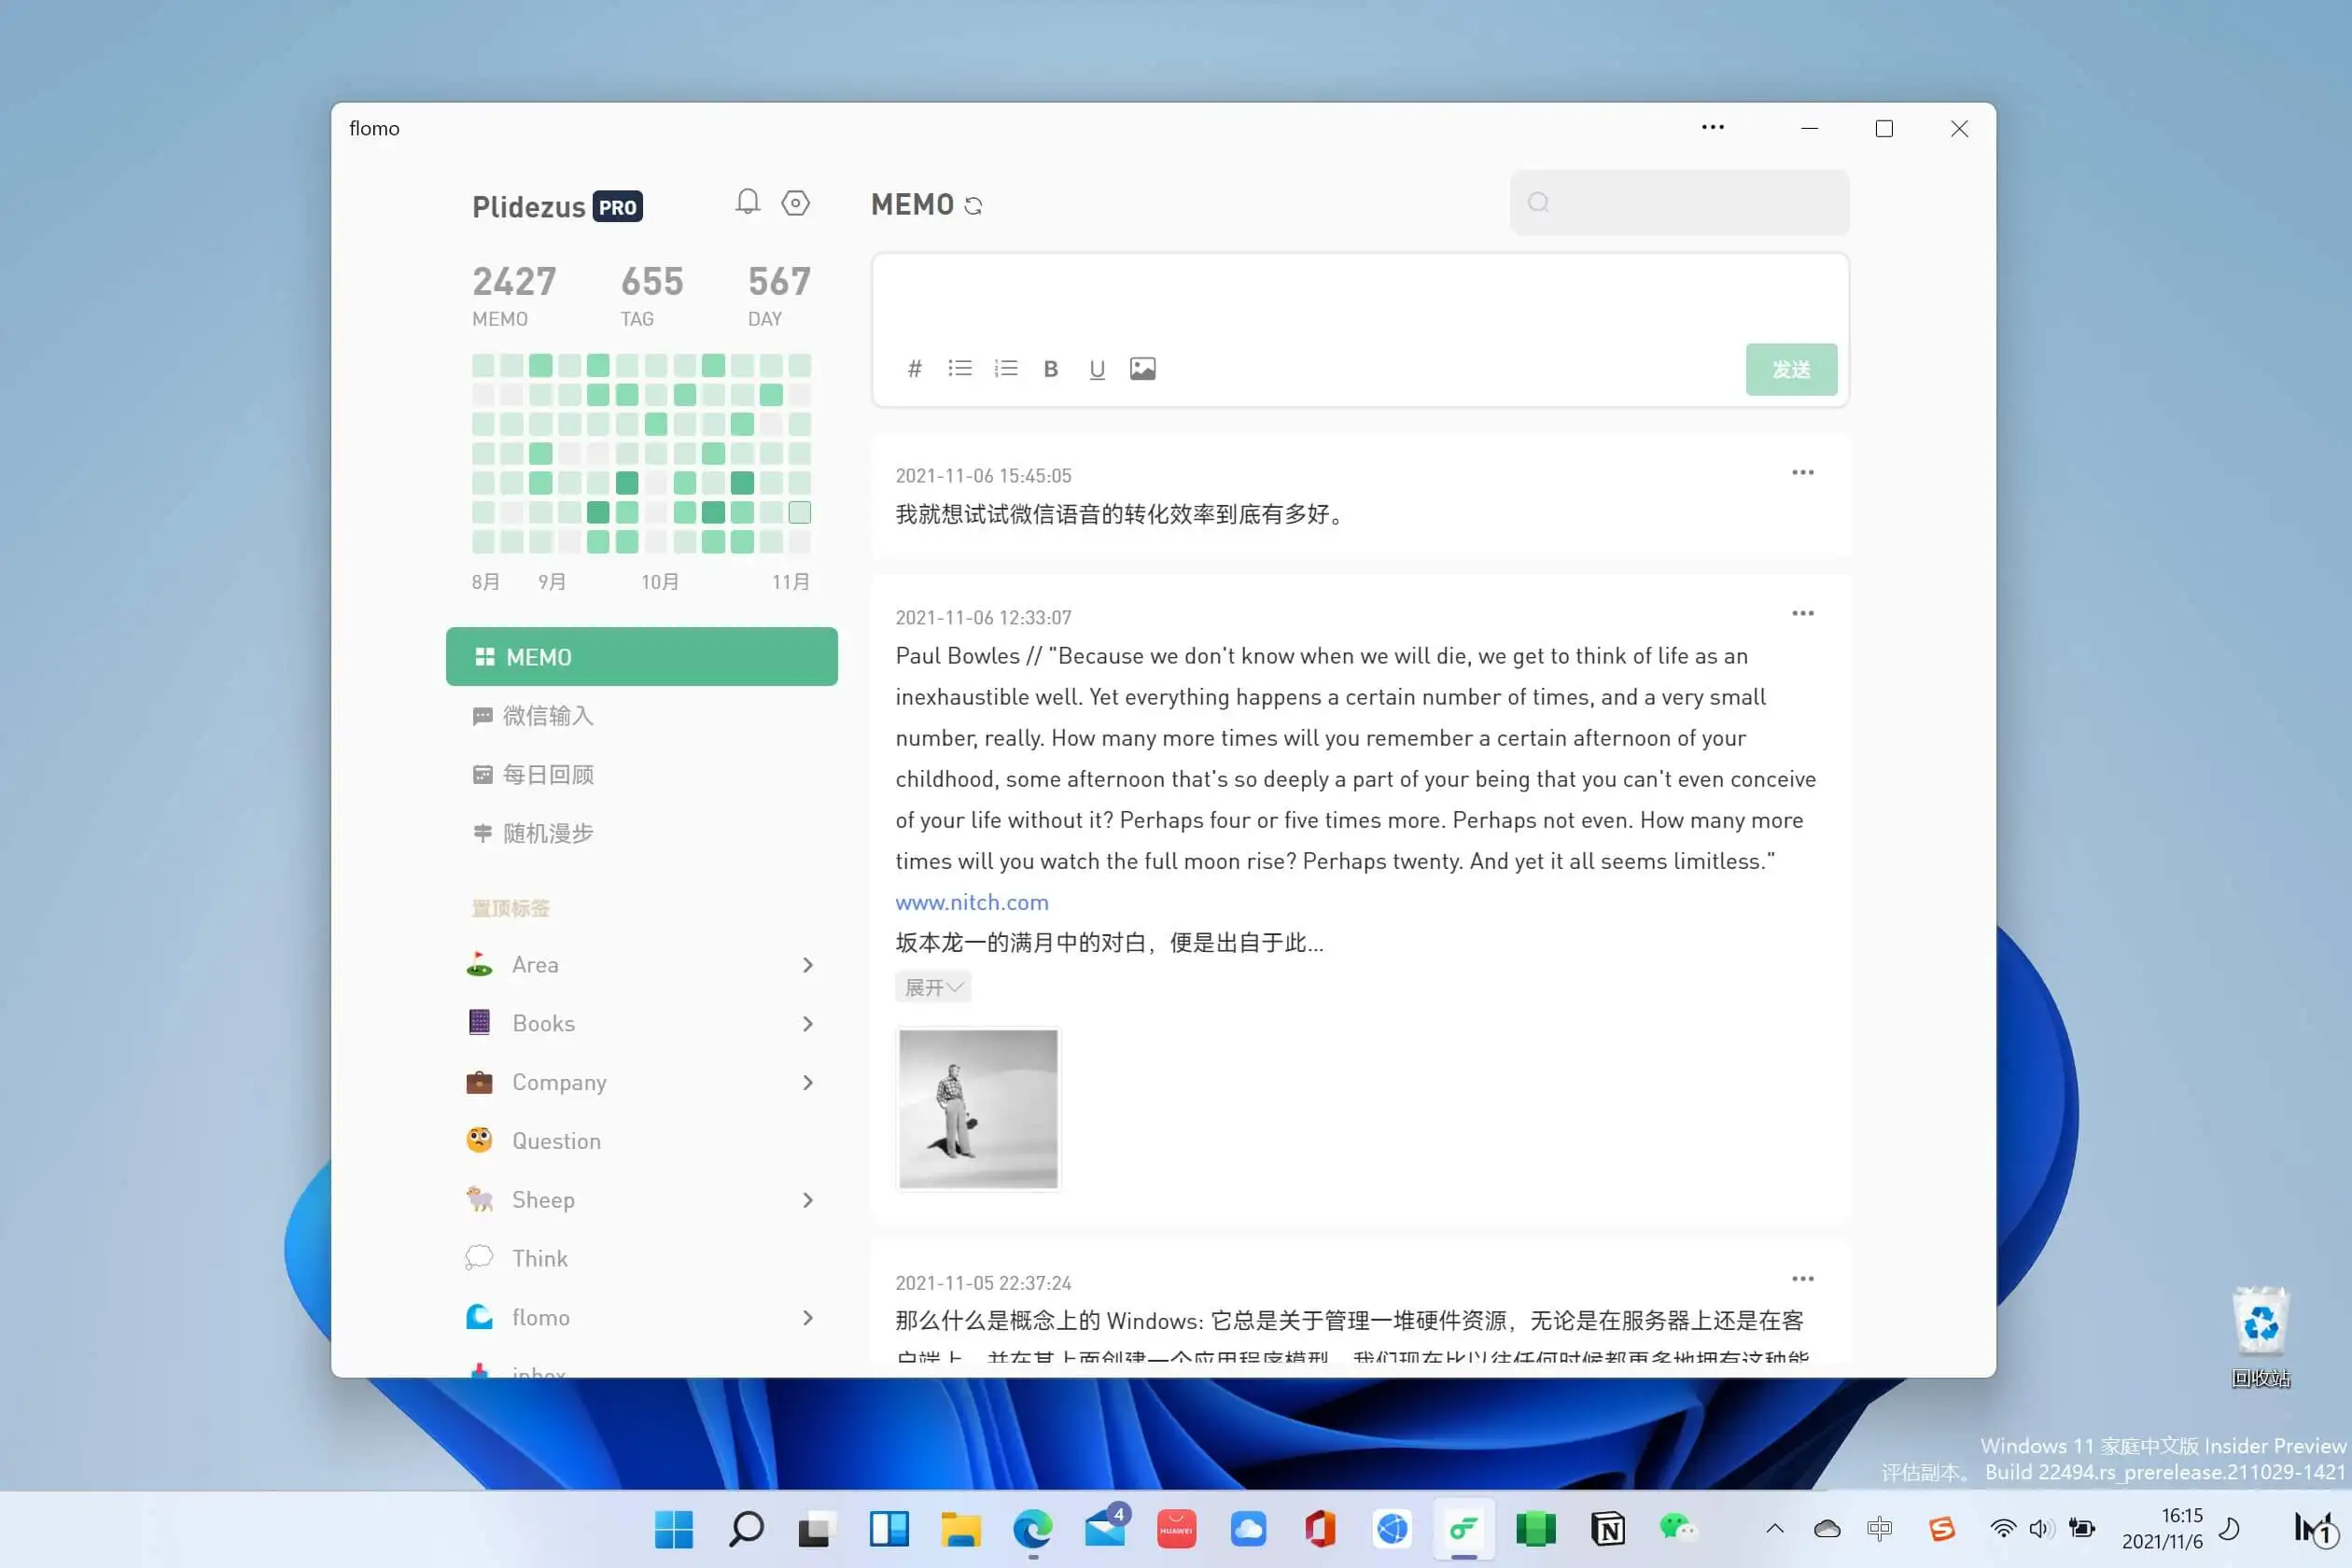Insert an image into the memo
The height and width of the screenshot is (1568, 2352).
[1142, 369]
